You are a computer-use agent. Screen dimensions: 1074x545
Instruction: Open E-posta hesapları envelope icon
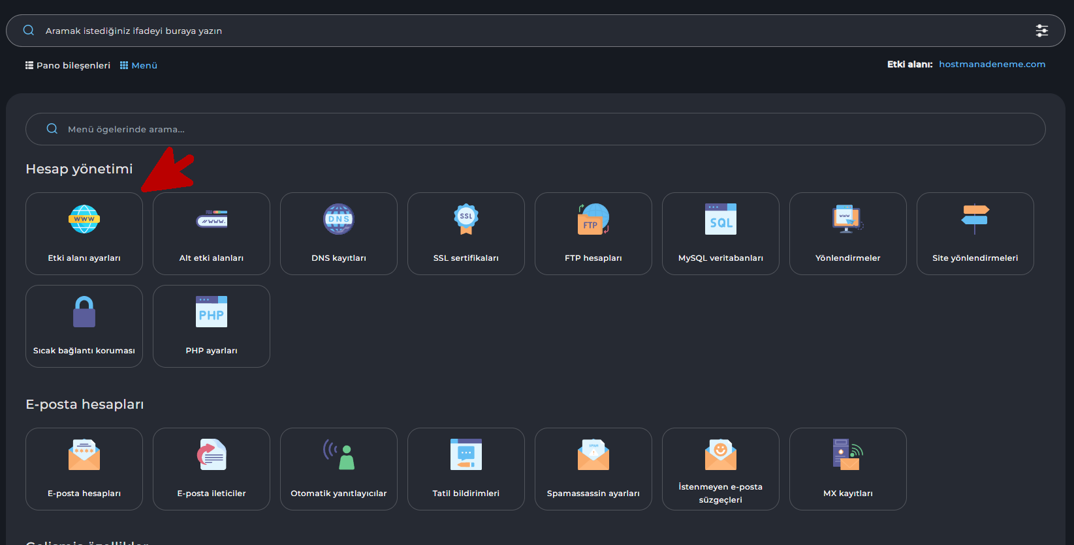pos(84,454)
